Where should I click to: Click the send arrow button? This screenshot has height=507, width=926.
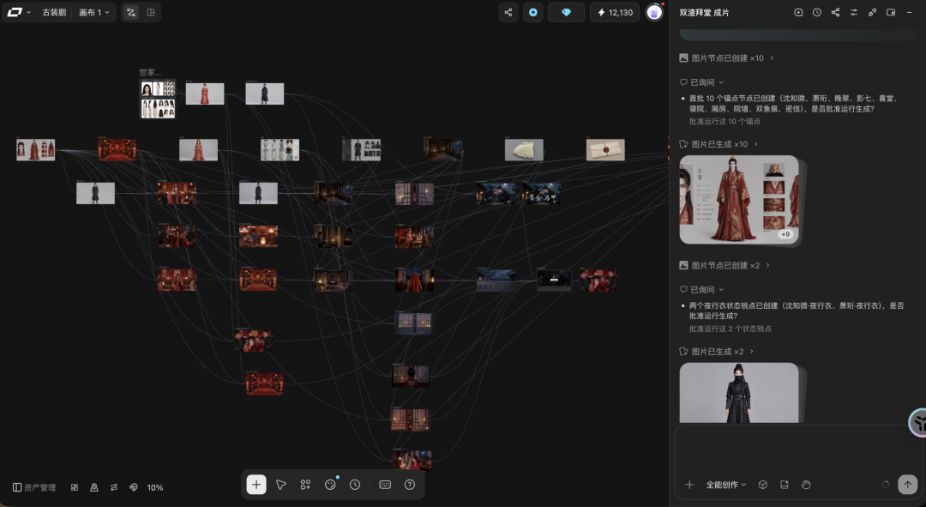[x=908, y=485]
